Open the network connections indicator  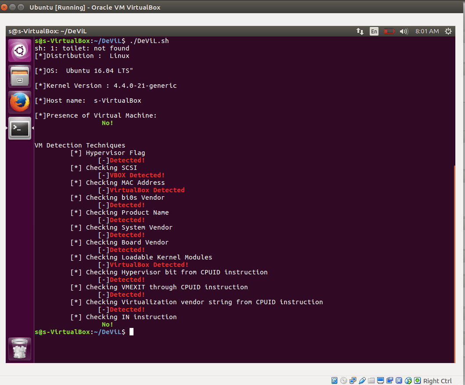[360, 31]
